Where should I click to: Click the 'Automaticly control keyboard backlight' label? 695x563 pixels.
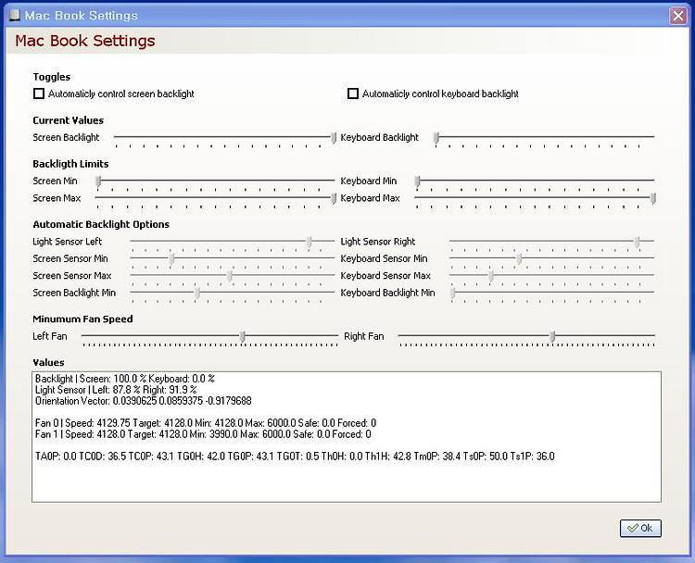pos(440,94)
